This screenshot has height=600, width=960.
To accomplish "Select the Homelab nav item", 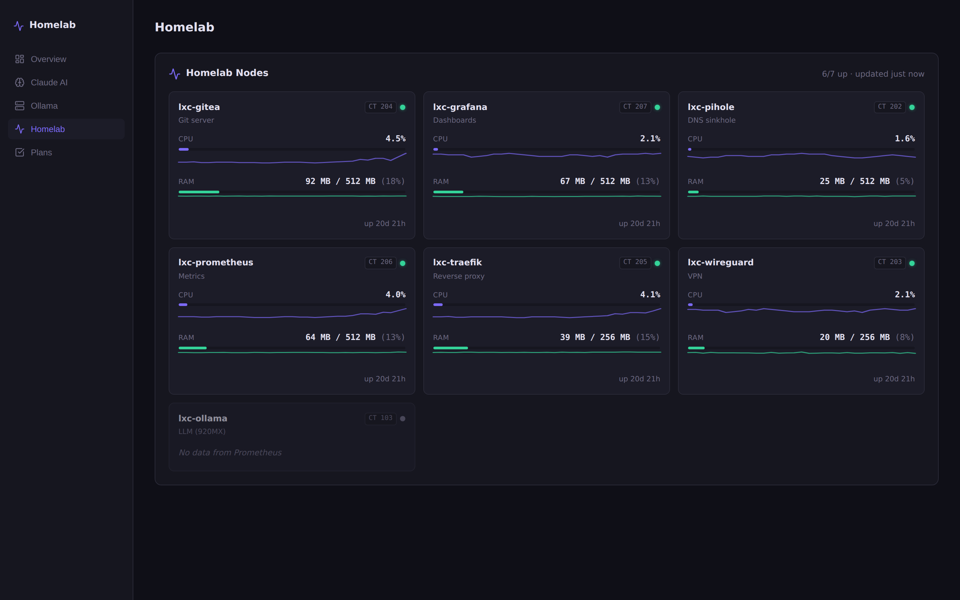I will (66, 129).
